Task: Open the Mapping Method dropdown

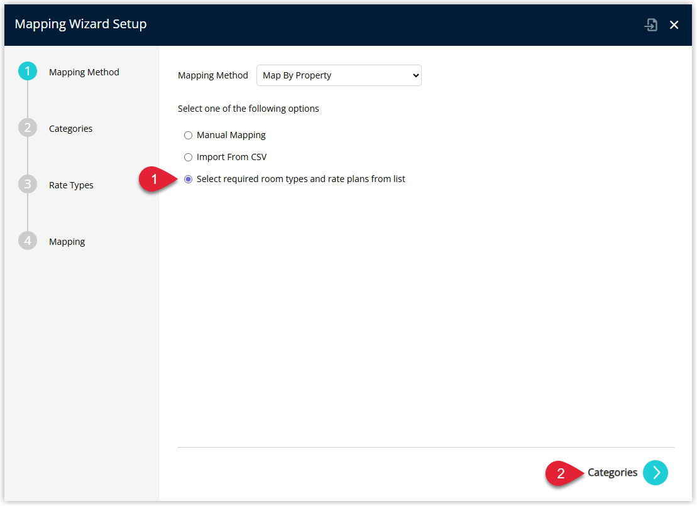Action: click(339, 75)
